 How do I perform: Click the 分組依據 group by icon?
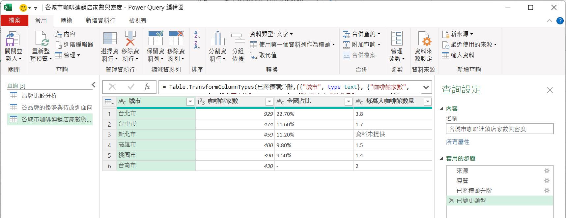238,39
